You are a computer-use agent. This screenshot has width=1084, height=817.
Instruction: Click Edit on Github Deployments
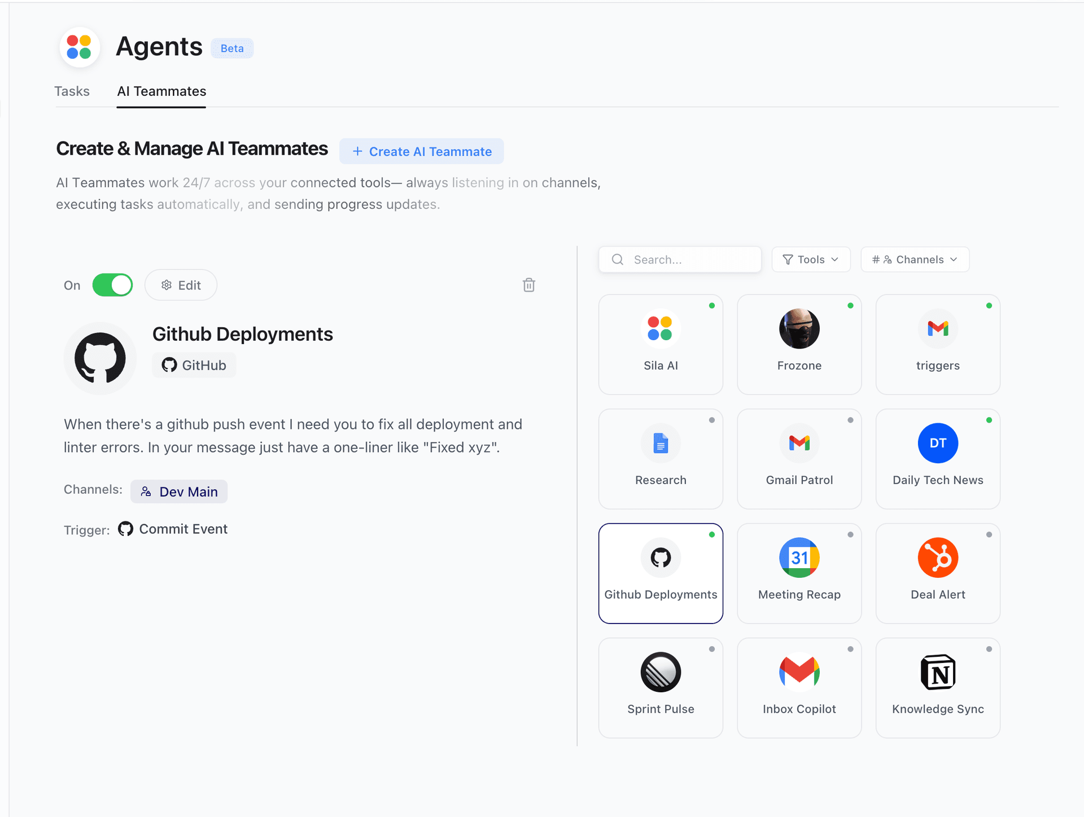click(x=181, y=285)
